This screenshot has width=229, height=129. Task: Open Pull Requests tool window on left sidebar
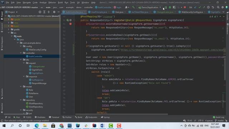click(x=2, y=44)
